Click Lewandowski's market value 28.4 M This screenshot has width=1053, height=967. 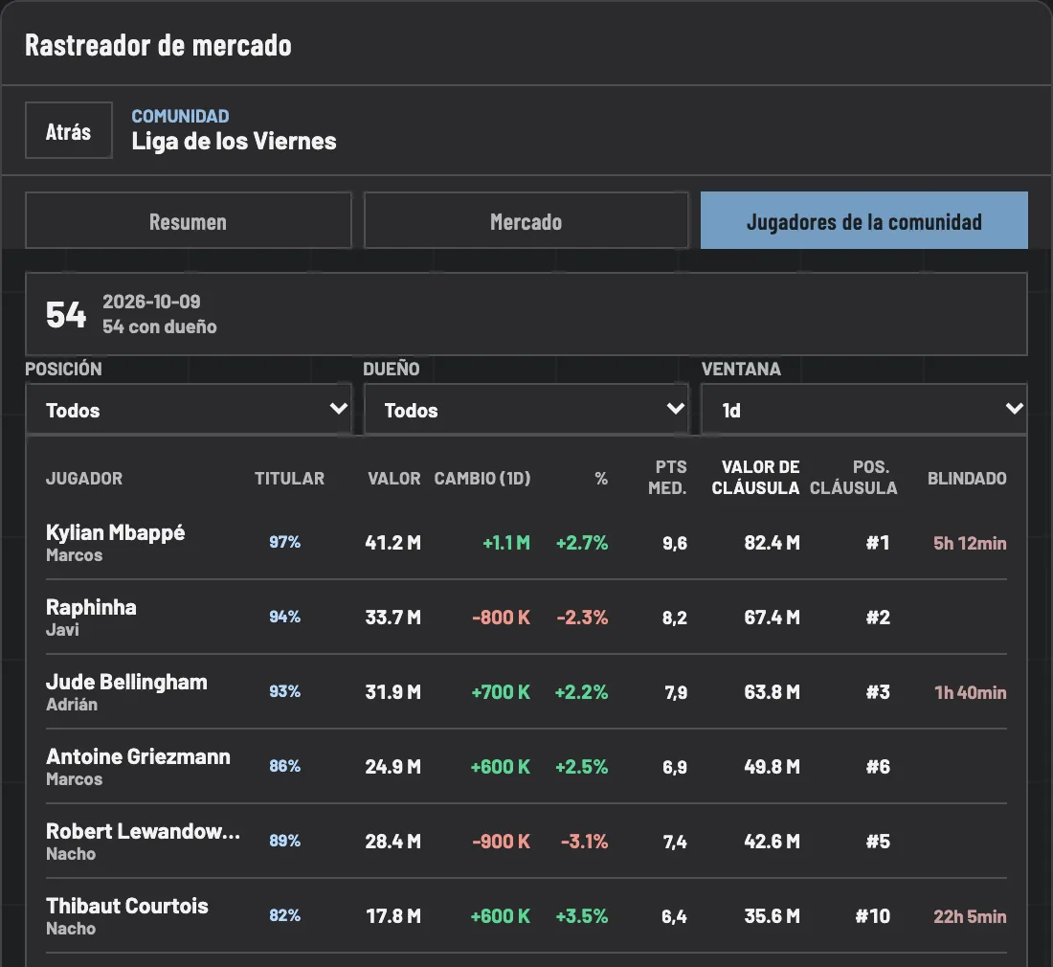392,841
